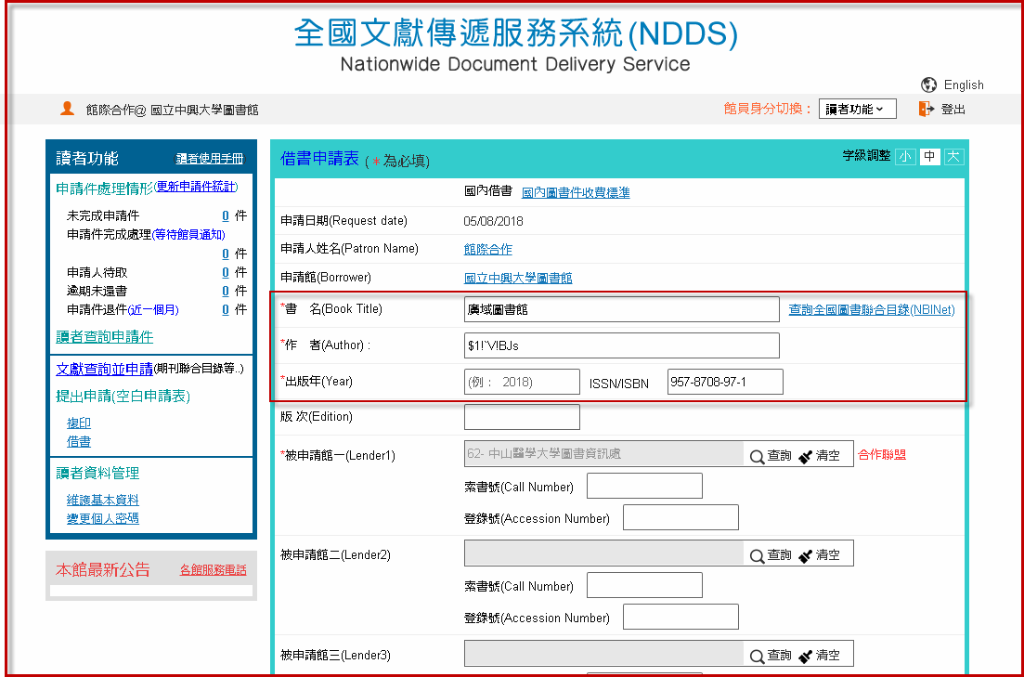Viewport: 1024px width, 677px height.
Task: Open 查詢全國圖書聯合目錄(NBINet) link
Action: (x=871, y=309)
